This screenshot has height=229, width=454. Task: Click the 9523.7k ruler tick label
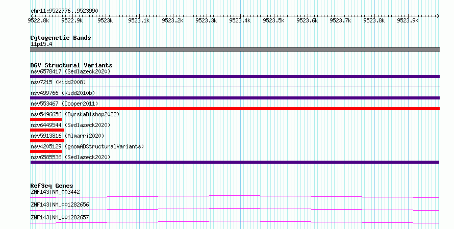[341, 20]
